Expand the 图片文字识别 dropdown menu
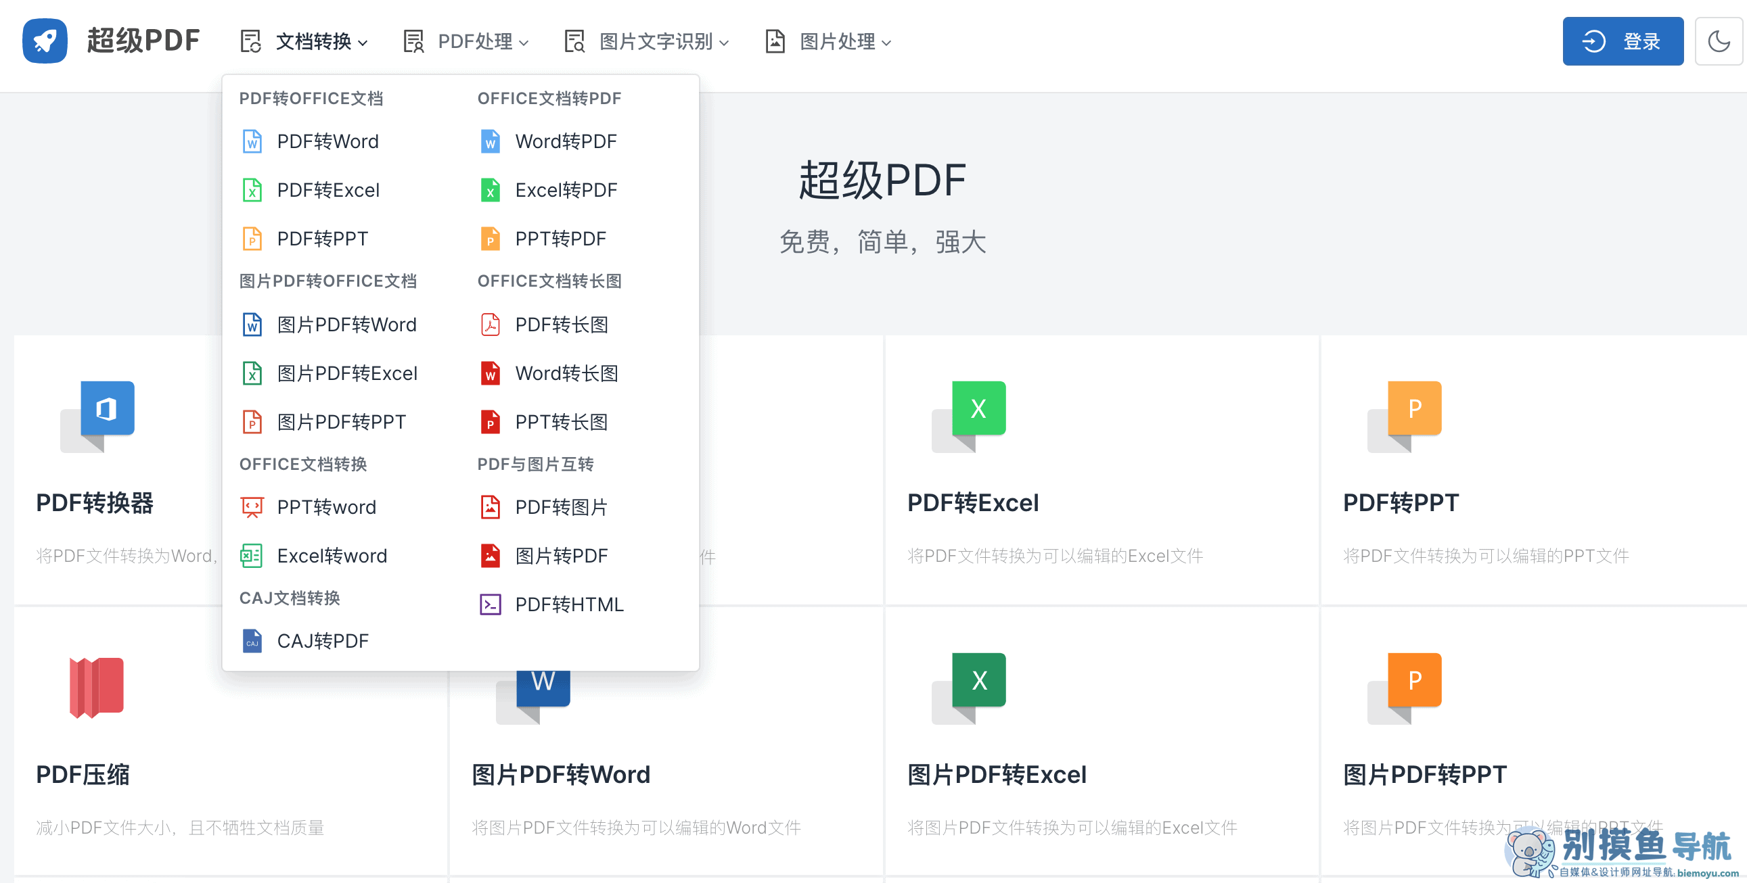1747x883 pixels. [647, 41]
